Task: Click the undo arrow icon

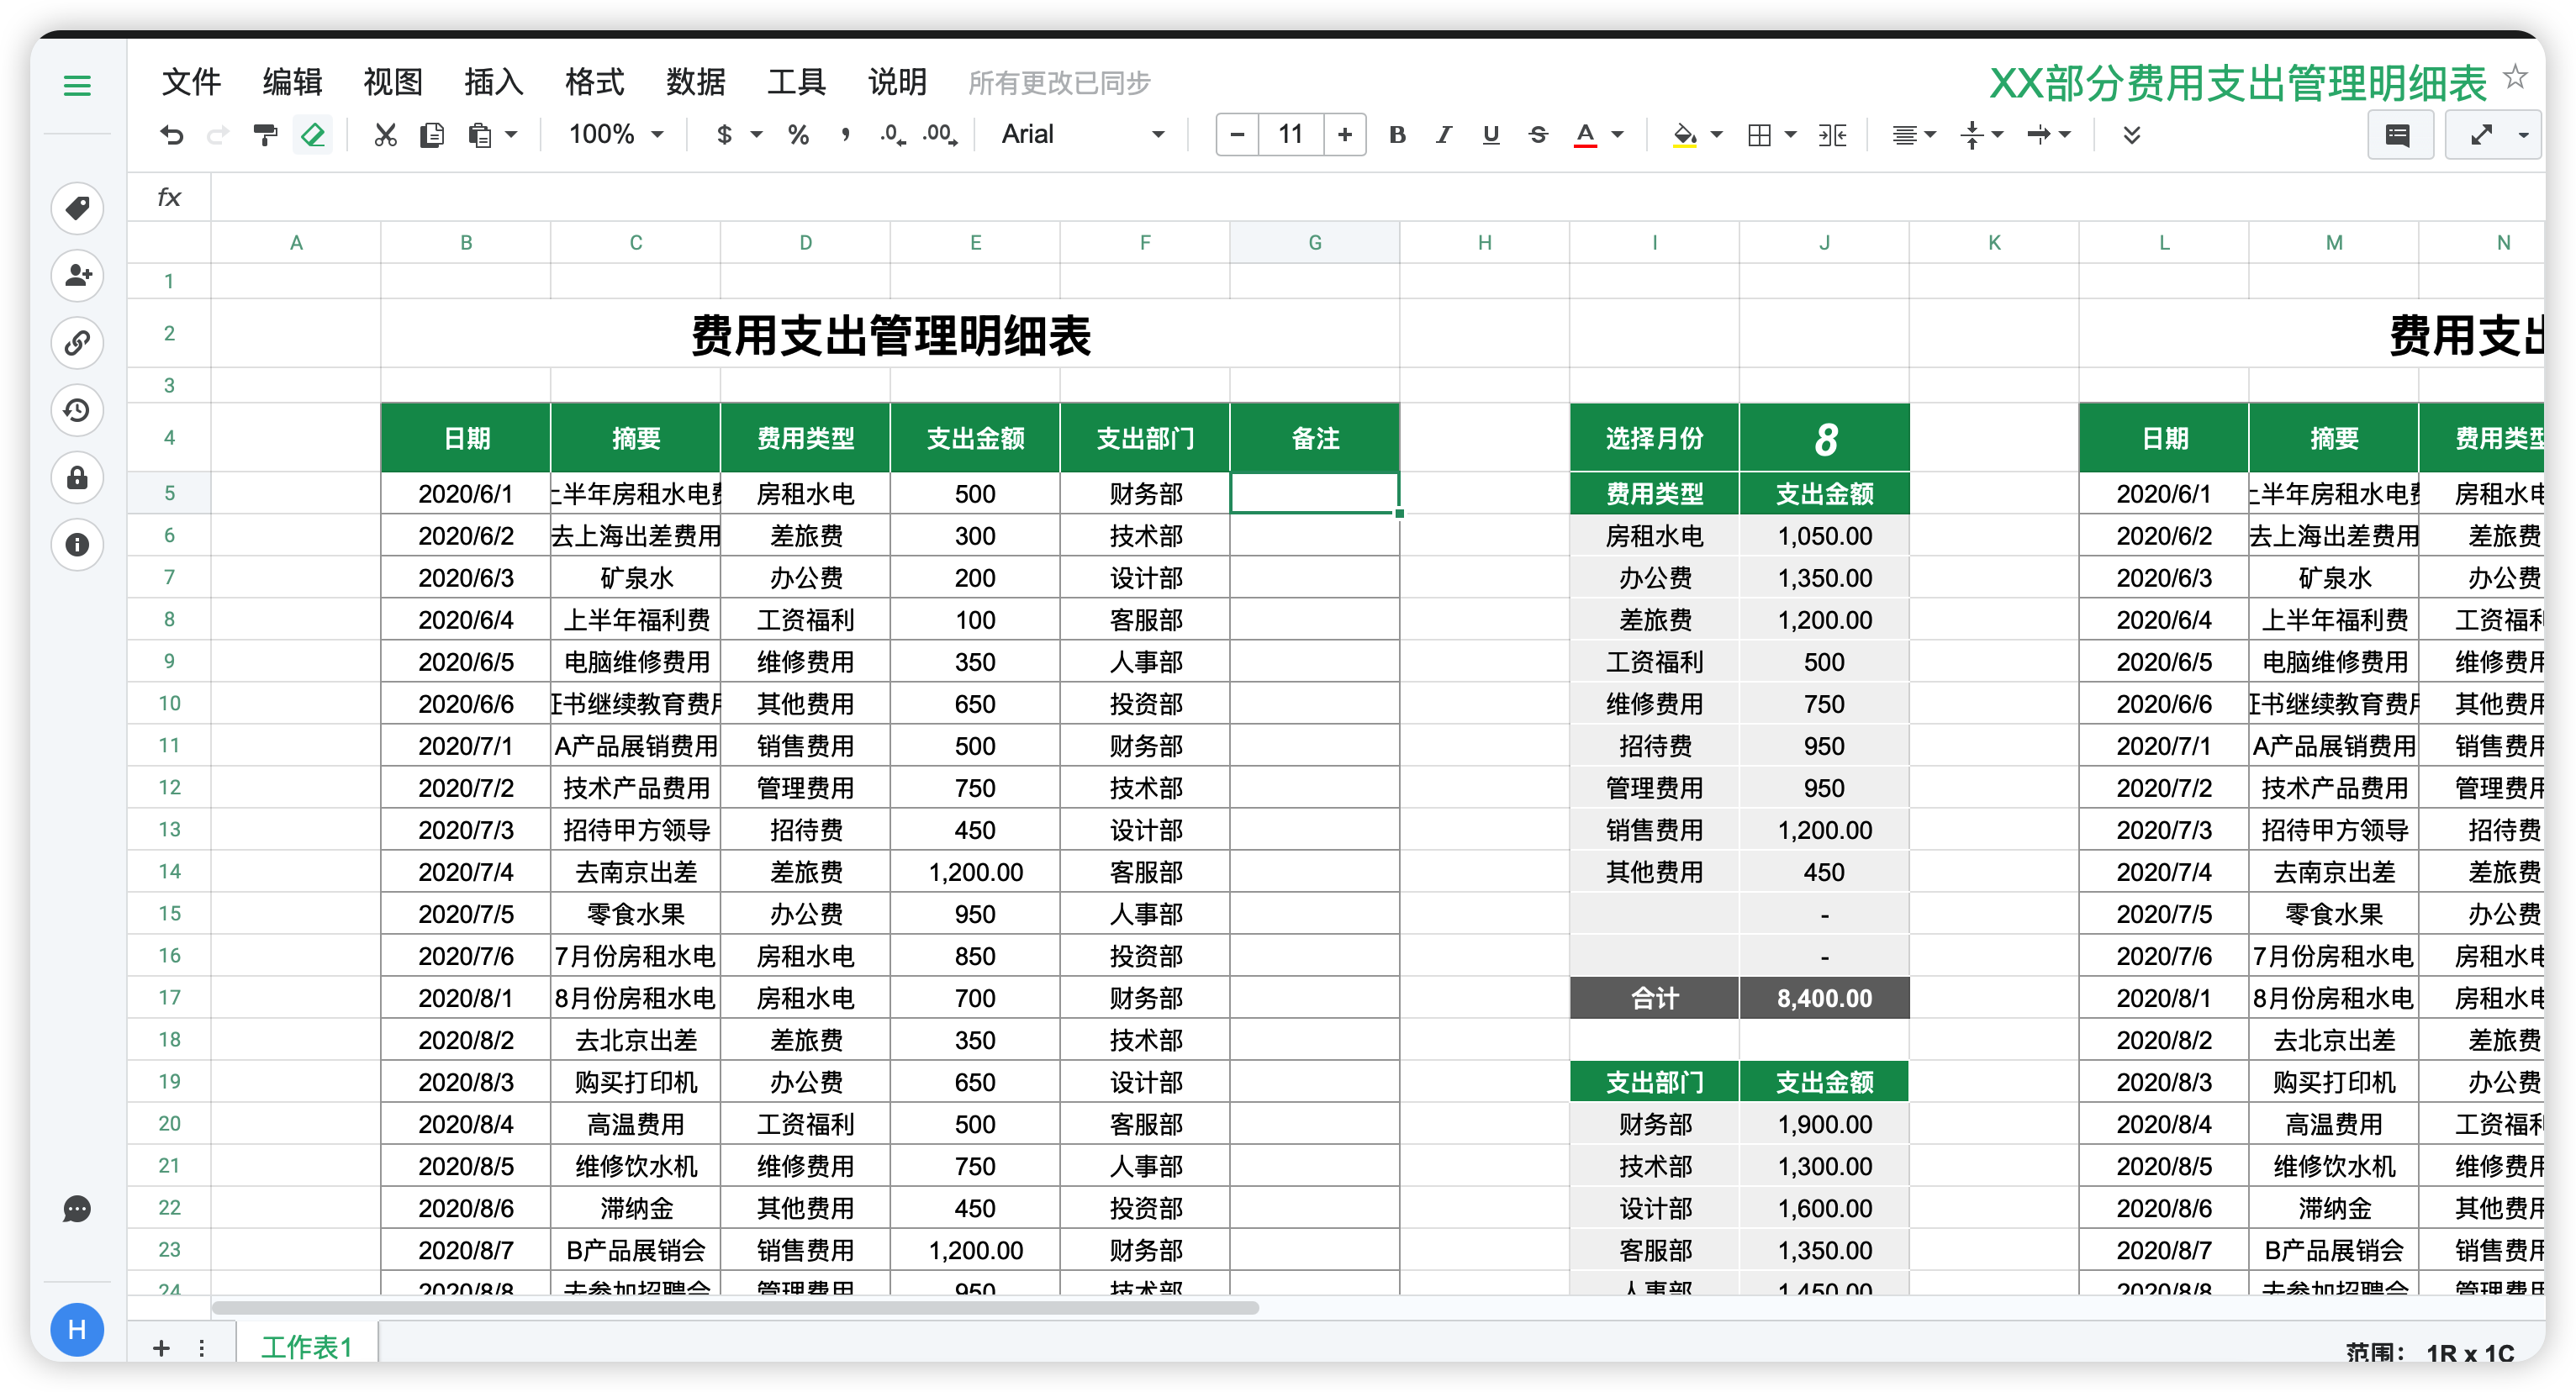Action: [x=172, y=135]
